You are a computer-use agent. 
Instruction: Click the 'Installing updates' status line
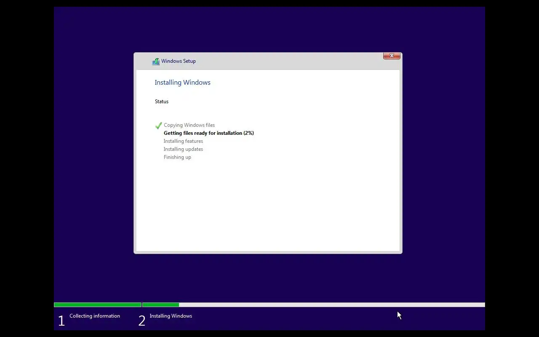click(183, 149)
